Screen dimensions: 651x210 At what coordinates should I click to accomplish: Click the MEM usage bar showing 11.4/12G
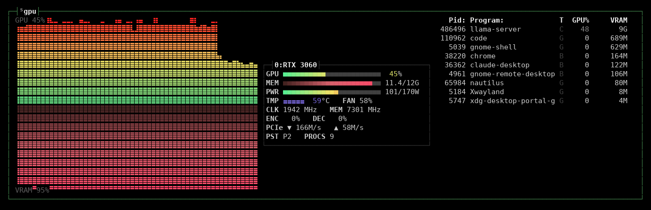tap(332, 83)
